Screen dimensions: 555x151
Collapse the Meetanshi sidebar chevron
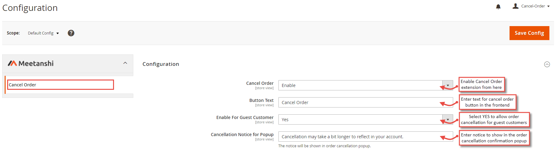tap(125, 63)
